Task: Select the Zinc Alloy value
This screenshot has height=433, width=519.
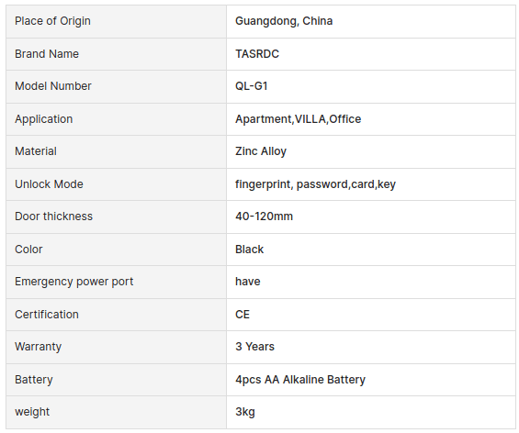Action: (x=261, y=151)
